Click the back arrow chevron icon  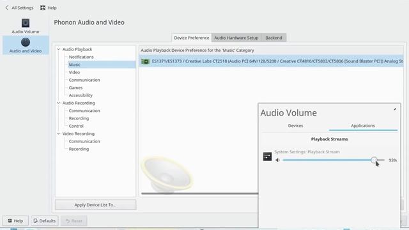[x=7, y=8]
